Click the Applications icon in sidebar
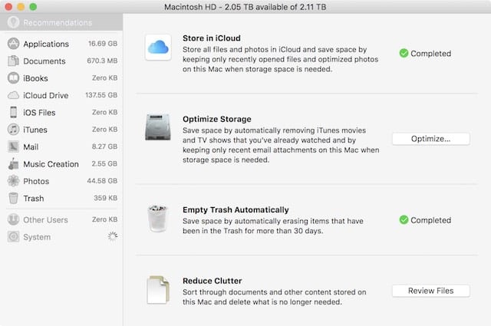Screen dimensions: 491x326 [14, 44]
